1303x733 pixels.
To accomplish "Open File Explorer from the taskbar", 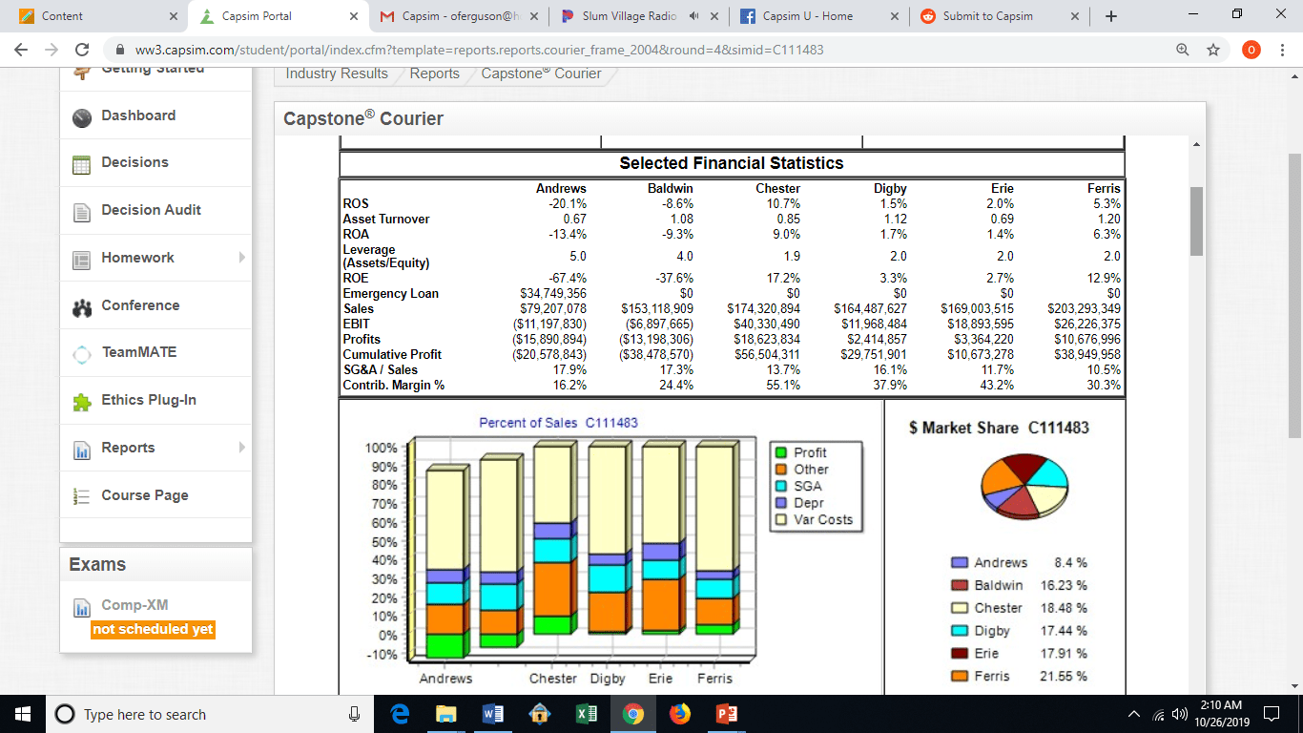I will click(x=446, y=714).
